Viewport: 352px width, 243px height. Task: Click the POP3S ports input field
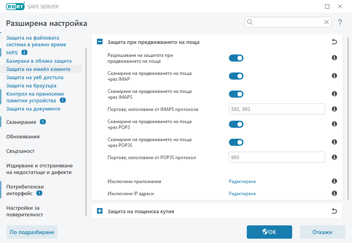pos(277,158)
